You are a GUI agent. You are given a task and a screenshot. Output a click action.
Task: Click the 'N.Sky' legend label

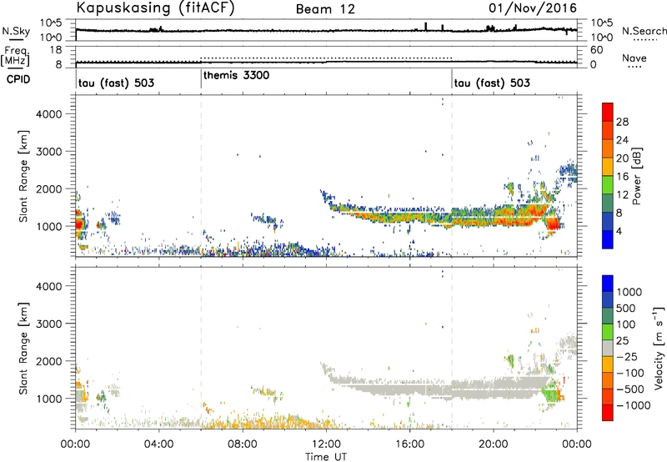(16, 31)
